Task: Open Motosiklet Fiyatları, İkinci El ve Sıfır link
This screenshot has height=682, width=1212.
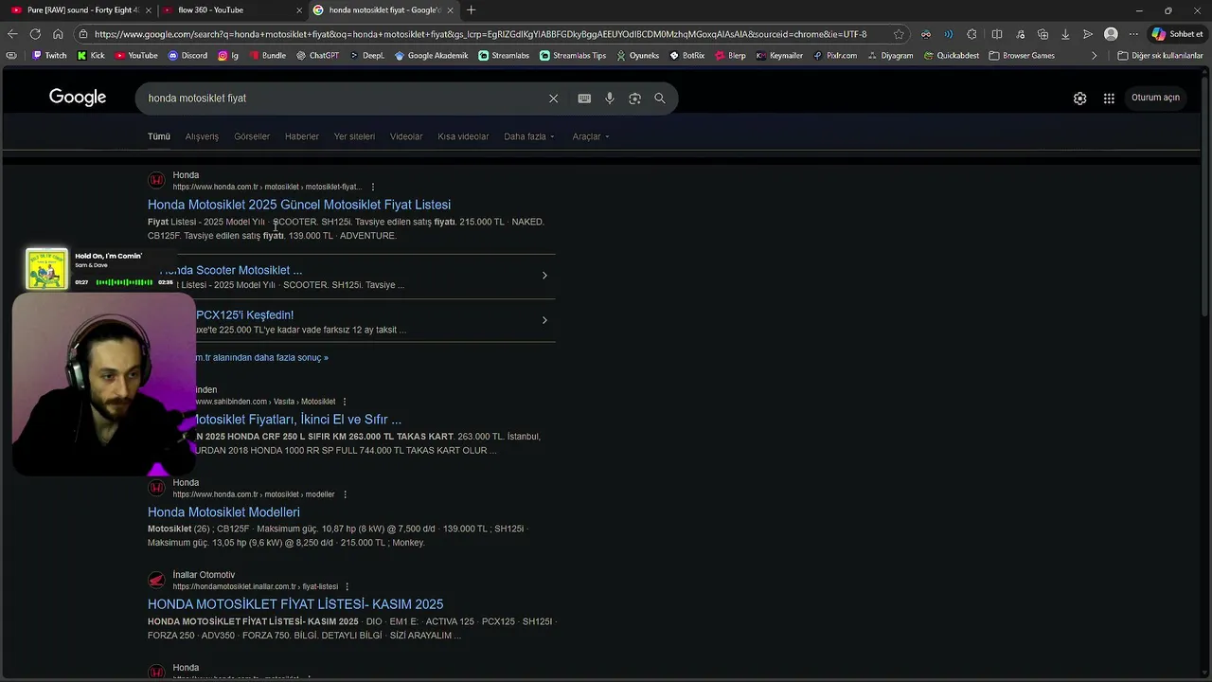Action: pyautogui.click(x=298, y=420)
